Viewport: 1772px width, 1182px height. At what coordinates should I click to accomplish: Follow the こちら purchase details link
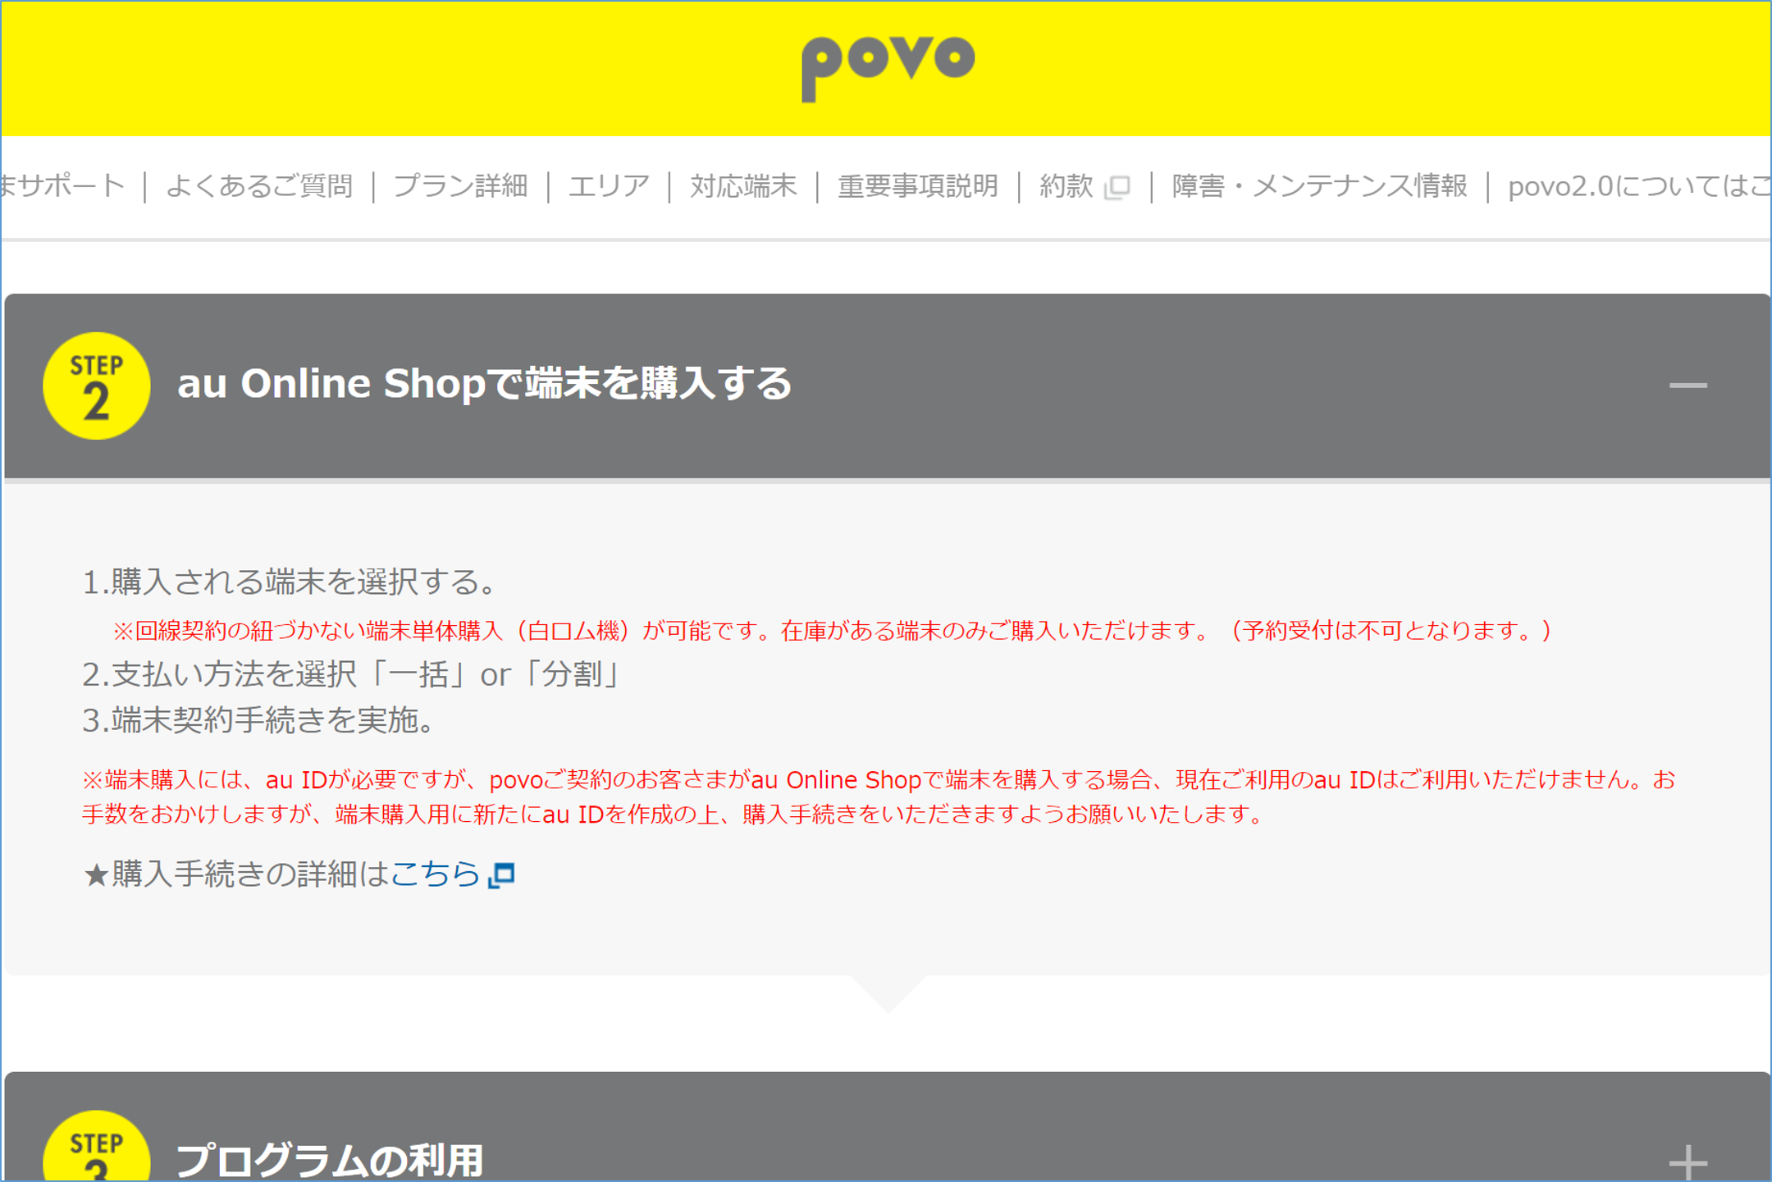435,874
